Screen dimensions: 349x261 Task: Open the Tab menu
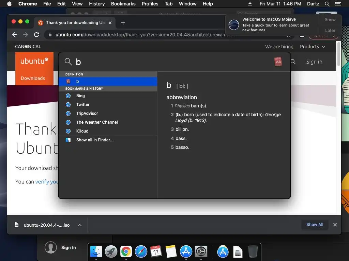pos(168,4)
